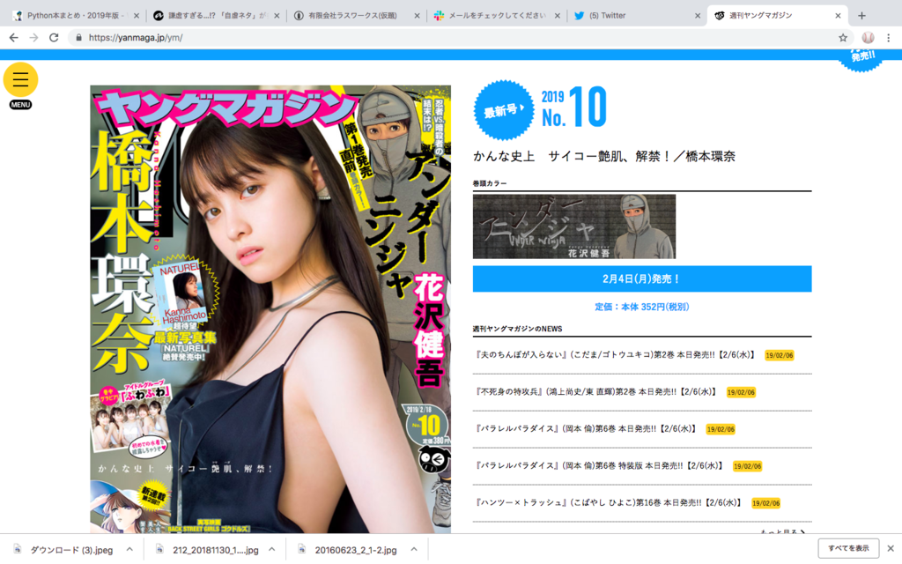Click the 巻頭カラー label
The width and height of the screenshot is (902, 564).
490,183
